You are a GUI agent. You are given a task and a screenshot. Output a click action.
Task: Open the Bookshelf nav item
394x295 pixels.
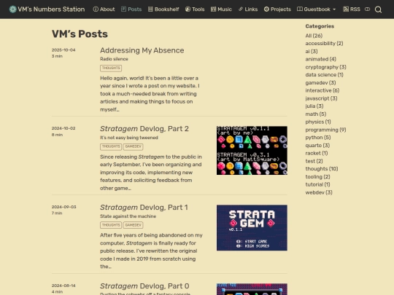pos(163,9)
